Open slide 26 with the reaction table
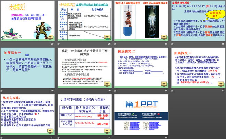The image size is (226, 139). click(x=85, y=21)
